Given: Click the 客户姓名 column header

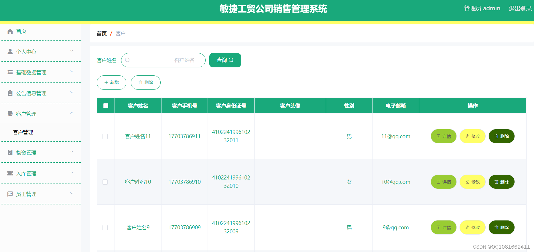Looking at the screenshot, I should (138, 106).
